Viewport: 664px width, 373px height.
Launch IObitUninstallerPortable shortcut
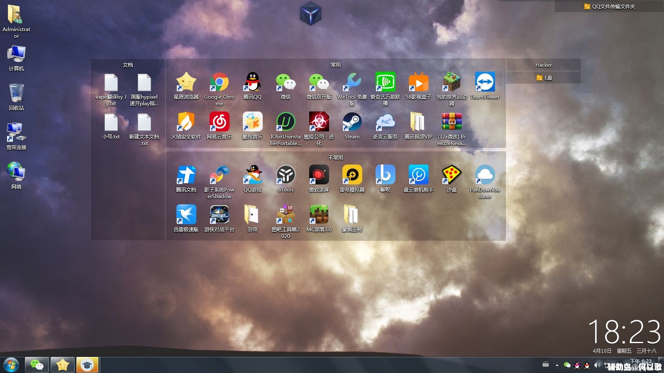286,129
